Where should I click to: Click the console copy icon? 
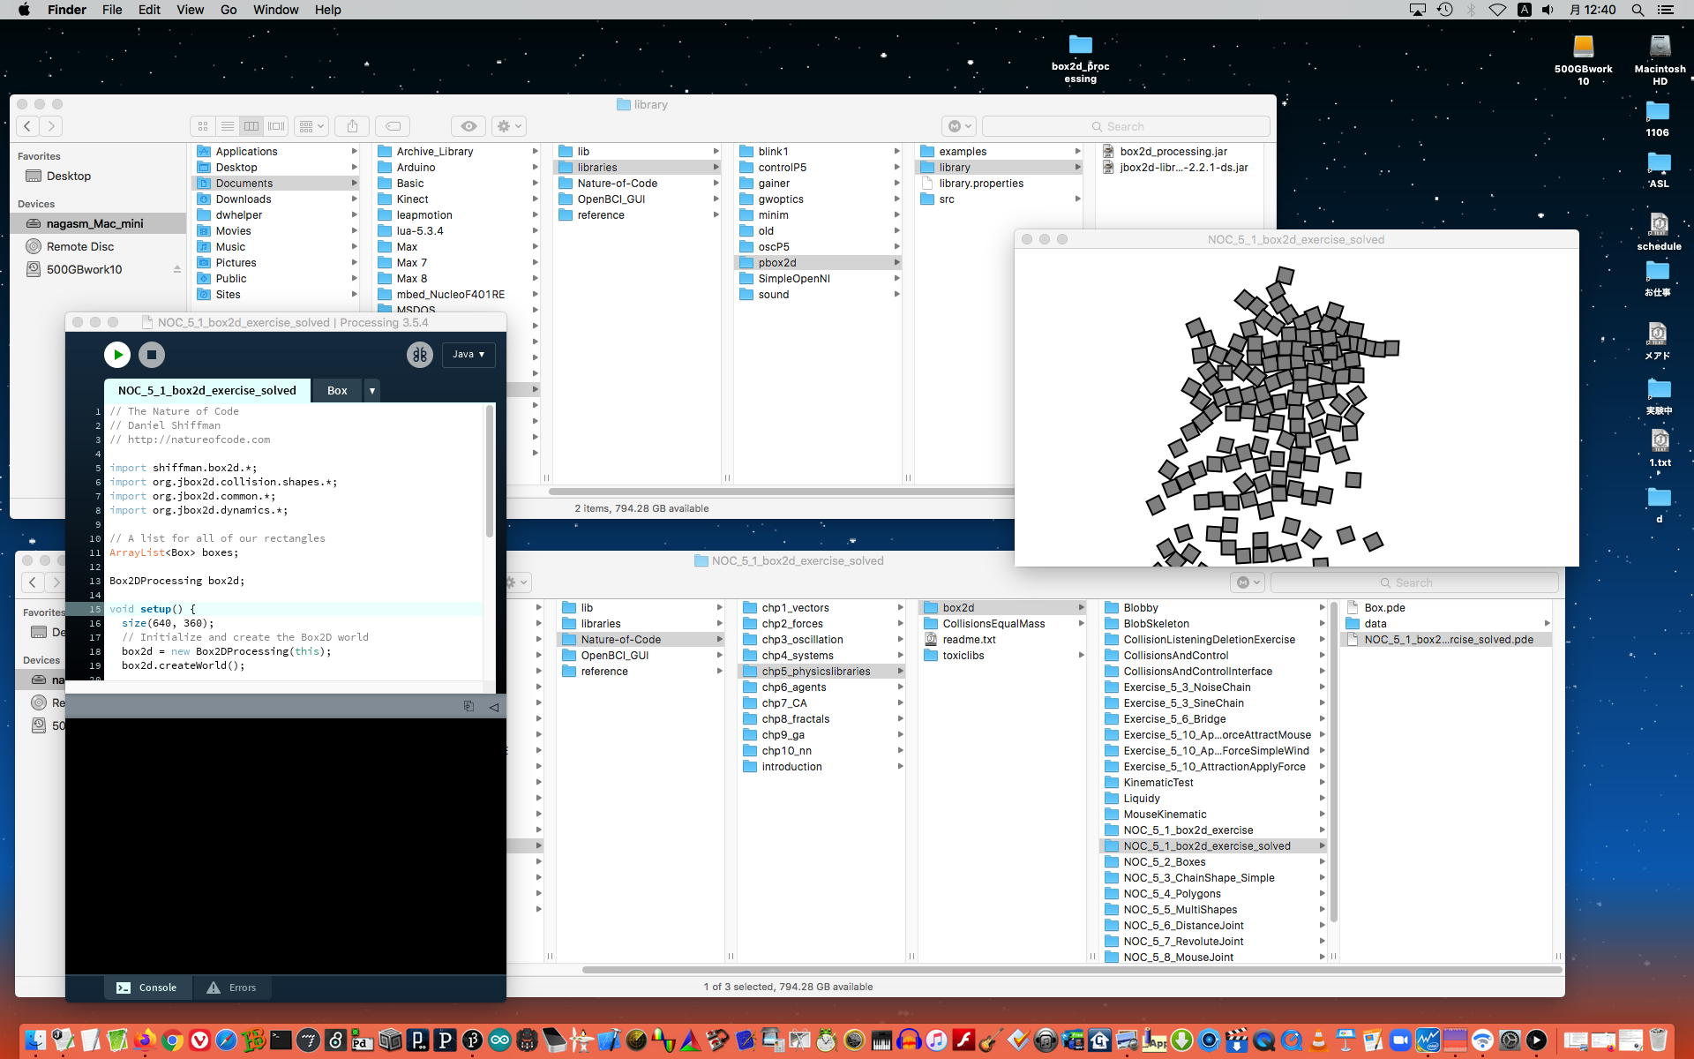(468, 706)
